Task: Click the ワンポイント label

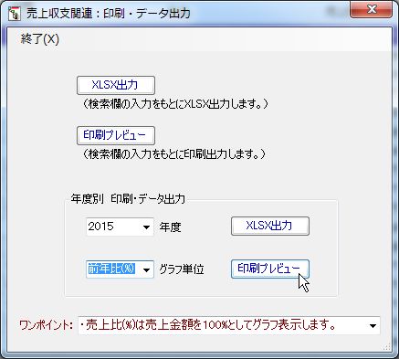Action: (46, 325)
